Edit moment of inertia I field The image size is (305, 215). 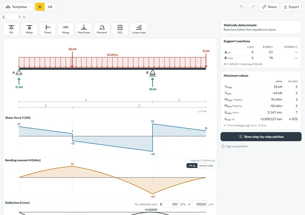pos(200,204)
